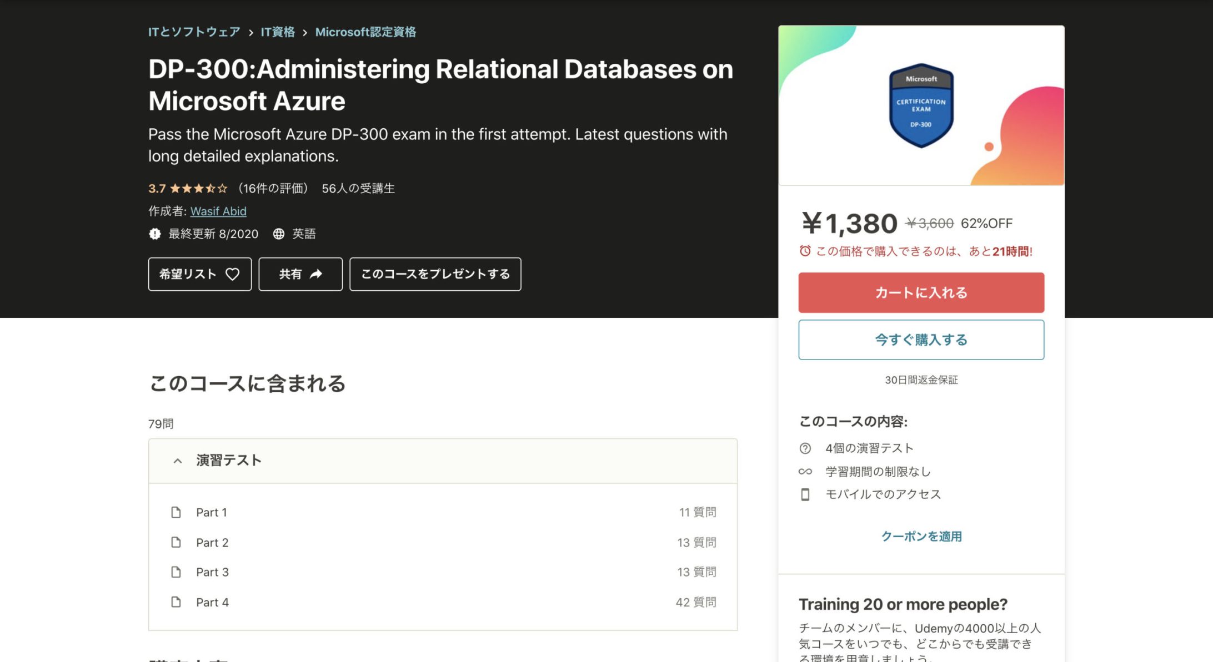Click このコースをプレゼントする gift button
1213x662 pixels.
(435, 274)
